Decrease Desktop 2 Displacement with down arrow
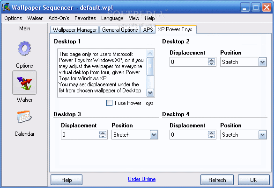The image size is (274, 188). pos(211,64)
